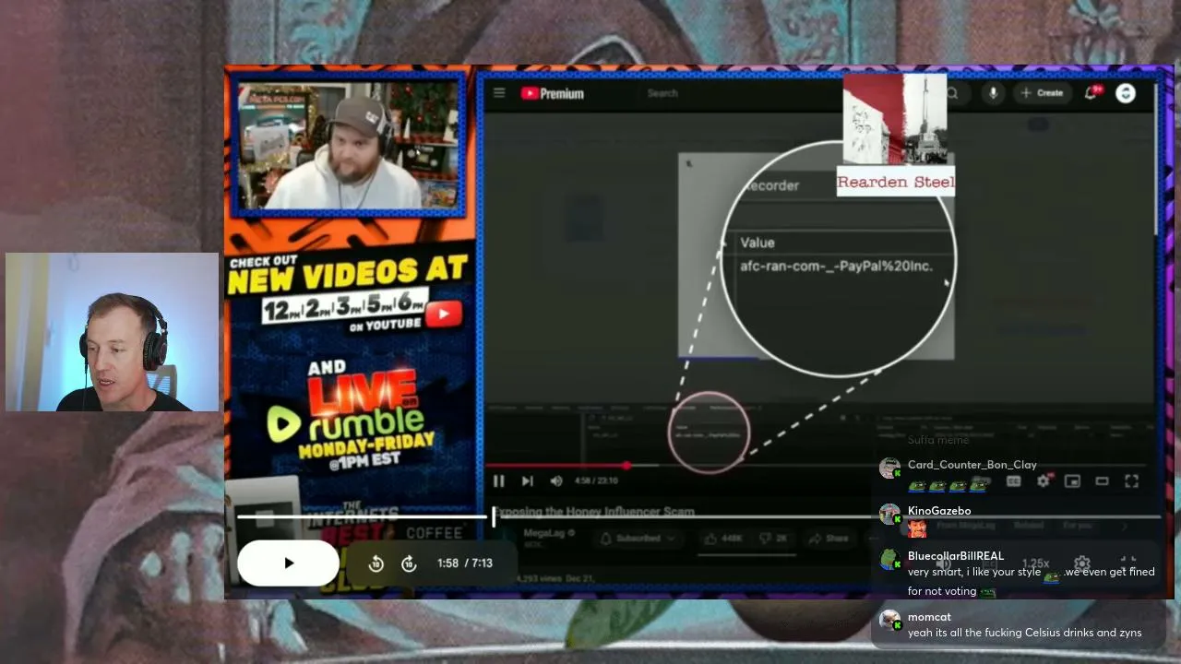Pause the YouTube video
The height and width of the screenshot is (664, 1181).
click(498, 480)
